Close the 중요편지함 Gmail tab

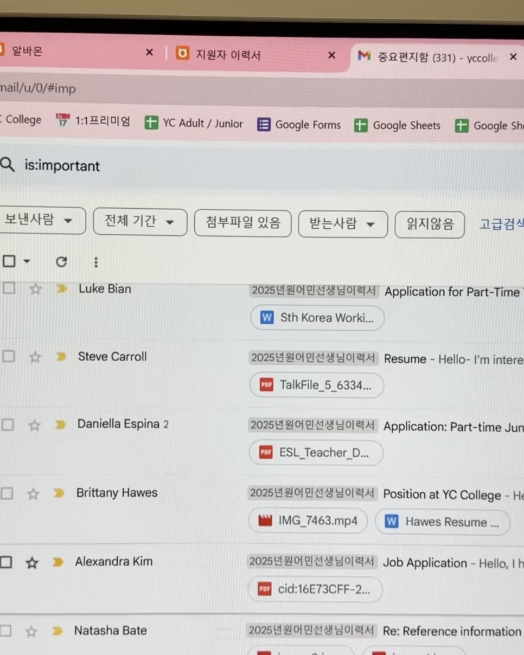[513, 56]
